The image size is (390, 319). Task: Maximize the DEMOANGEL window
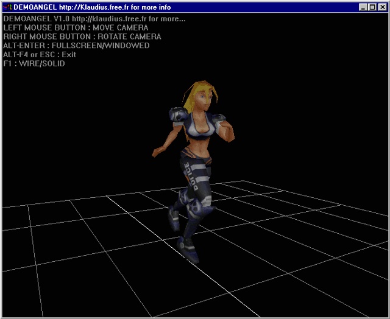pos(372,7)
